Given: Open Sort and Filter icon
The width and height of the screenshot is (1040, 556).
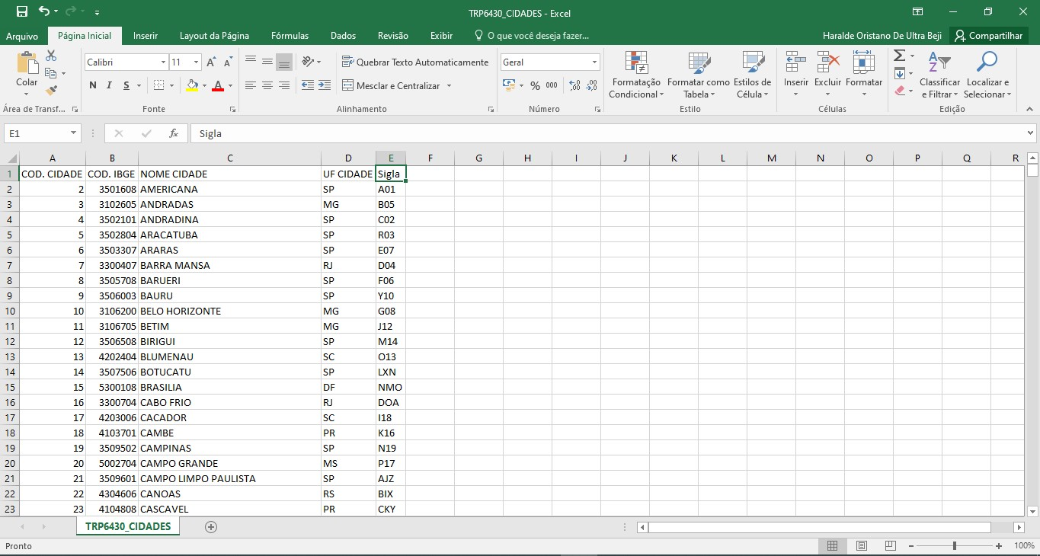Looking at the screenshot, I should pos(939,62).
